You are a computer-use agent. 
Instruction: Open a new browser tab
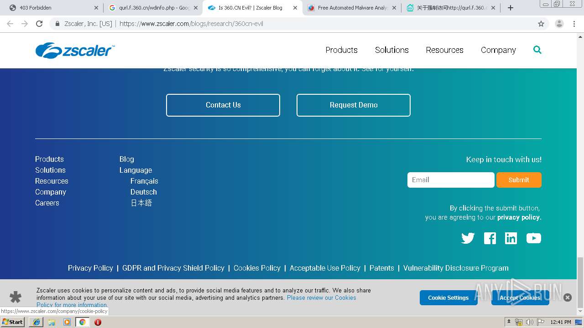(511, 8)
